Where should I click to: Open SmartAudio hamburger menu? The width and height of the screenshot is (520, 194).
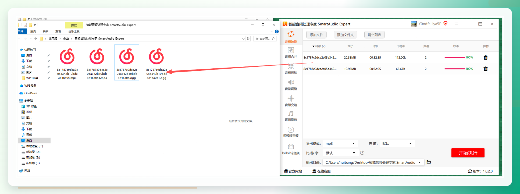pyautogui.click(x=457, y=24)
